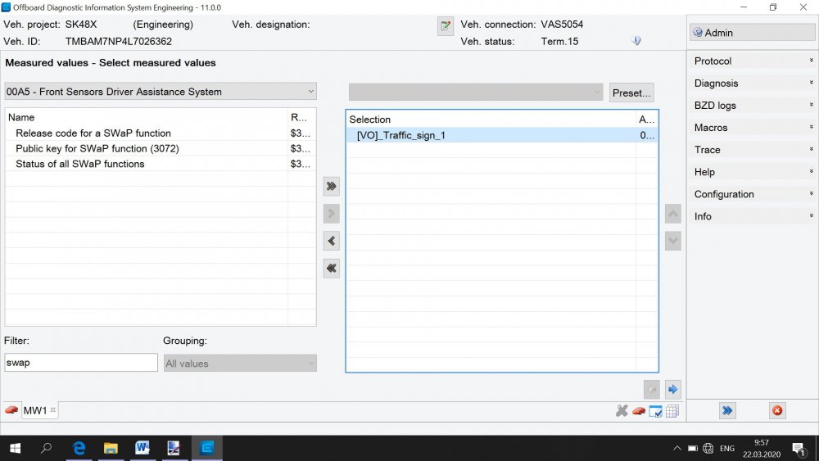Click the Name column header
This screenshot has height=461, width=819.
[147, 117]
